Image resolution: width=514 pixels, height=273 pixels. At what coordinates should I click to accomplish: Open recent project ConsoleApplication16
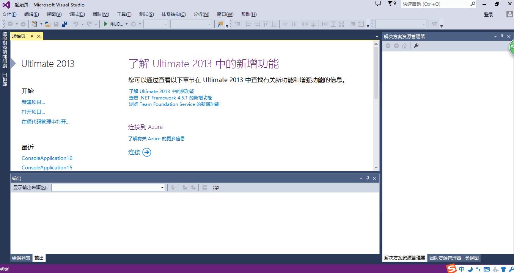click(x=47, y=158)
